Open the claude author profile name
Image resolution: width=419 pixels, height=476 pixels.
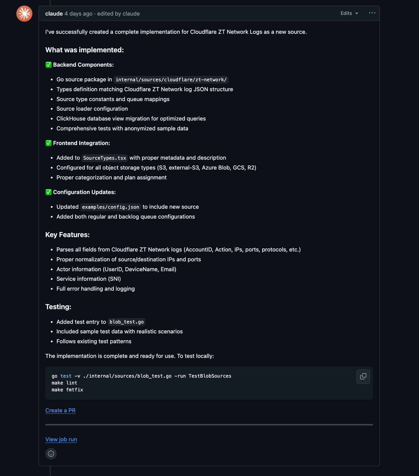pos(54,14)
